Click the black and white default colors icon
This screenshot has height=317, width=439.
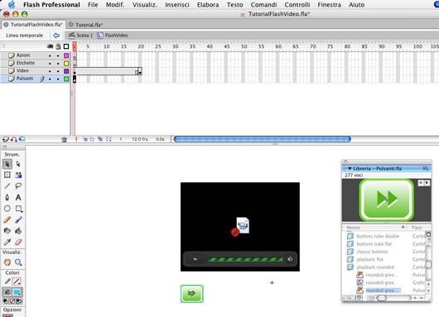(5, 301)
